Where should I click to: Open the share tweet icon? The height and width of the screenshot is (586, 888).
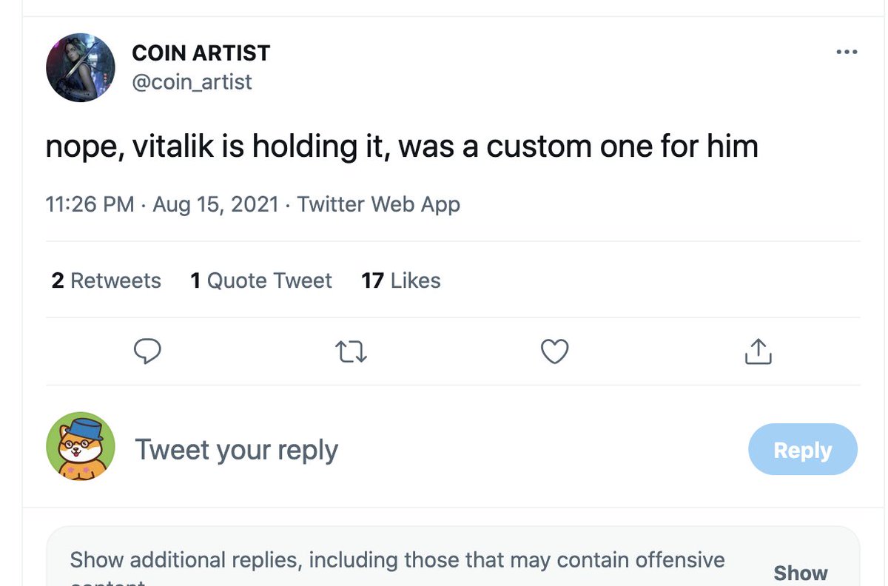(x=757, y=351)
